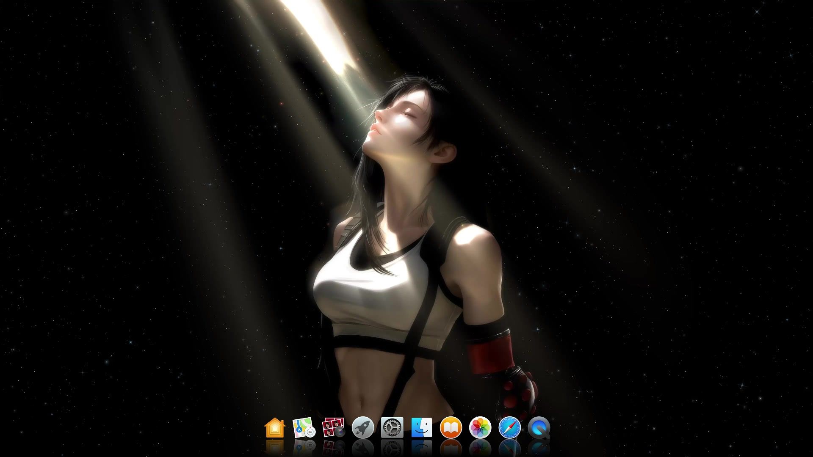The height and width of the screenshot is (457, 813).
Task: Open QuickTime Player in the dock
Action: pyautogui.click(x=539, y=428)
